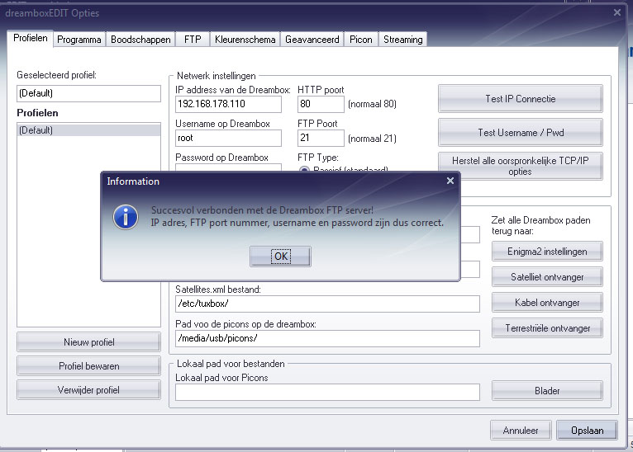Click the blue information icon in dialog
Image resolution: width=633 pixels, height=452 pixels.
pyautogui.click(x=126, y=217)
